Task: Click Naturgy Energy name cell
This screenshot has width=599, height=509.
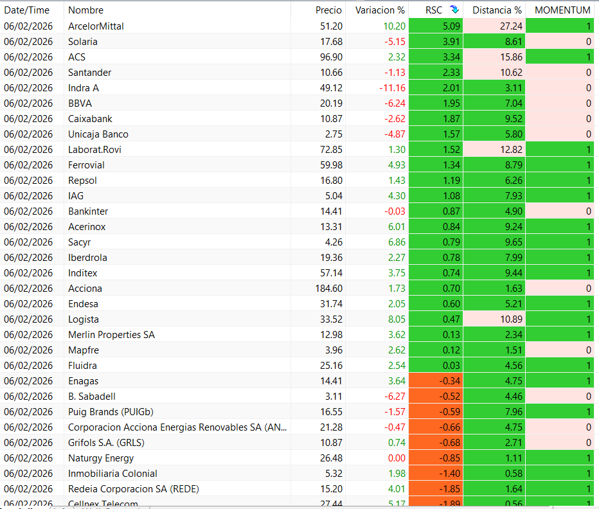Action: [101, 458]
